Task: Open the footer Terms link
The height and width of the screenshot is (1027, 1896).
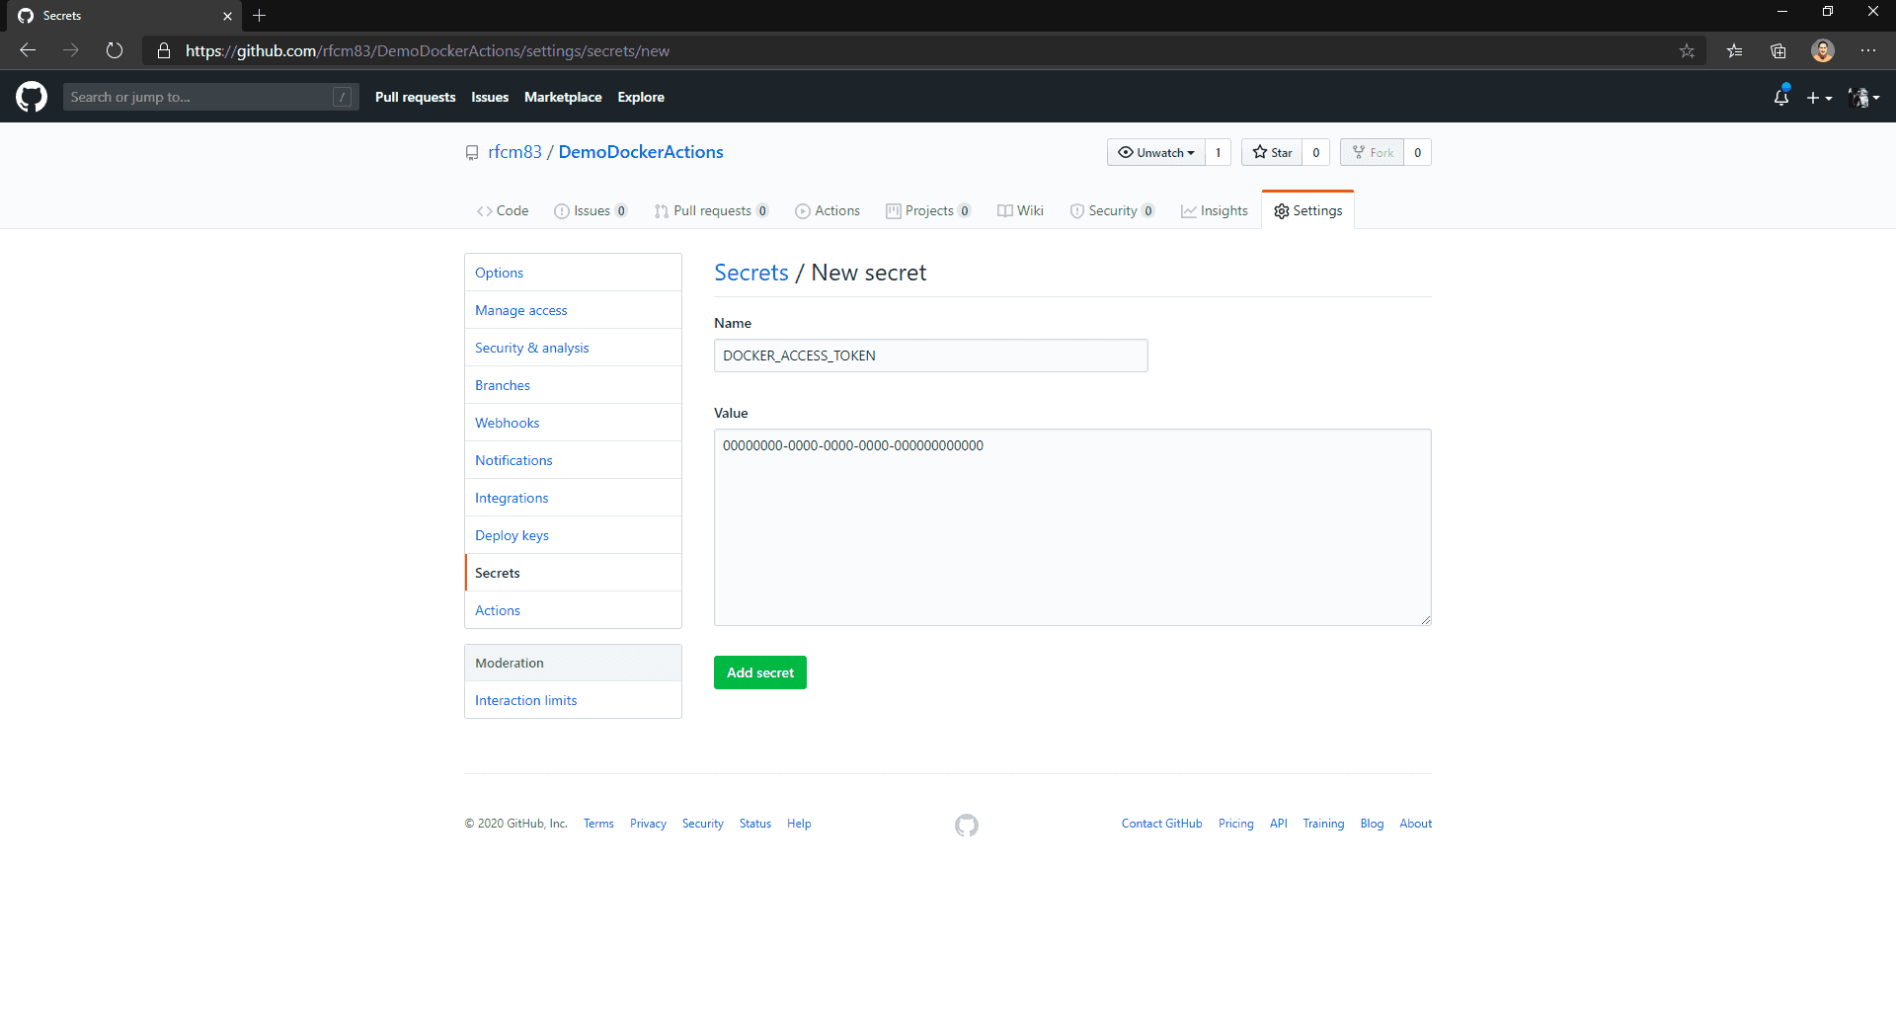Action: (598, 824)
